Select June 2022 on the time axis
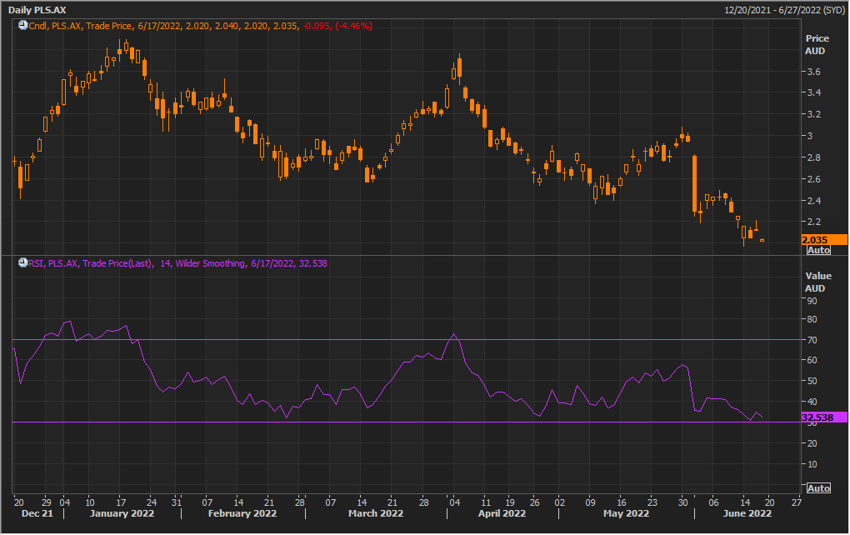The height and width of the screenshot is (535, 850). coord(747,514)
